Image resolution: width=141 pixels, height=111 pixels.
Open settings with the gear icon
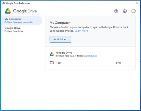(x=125, y=11)
